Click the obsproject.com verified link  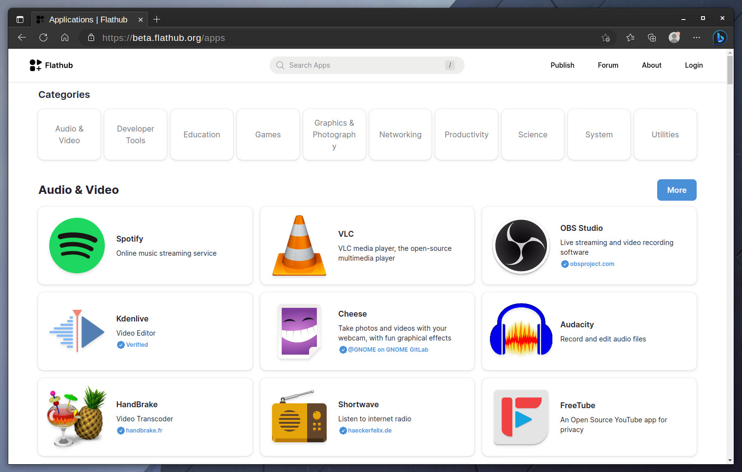click(x=592, y=264)
